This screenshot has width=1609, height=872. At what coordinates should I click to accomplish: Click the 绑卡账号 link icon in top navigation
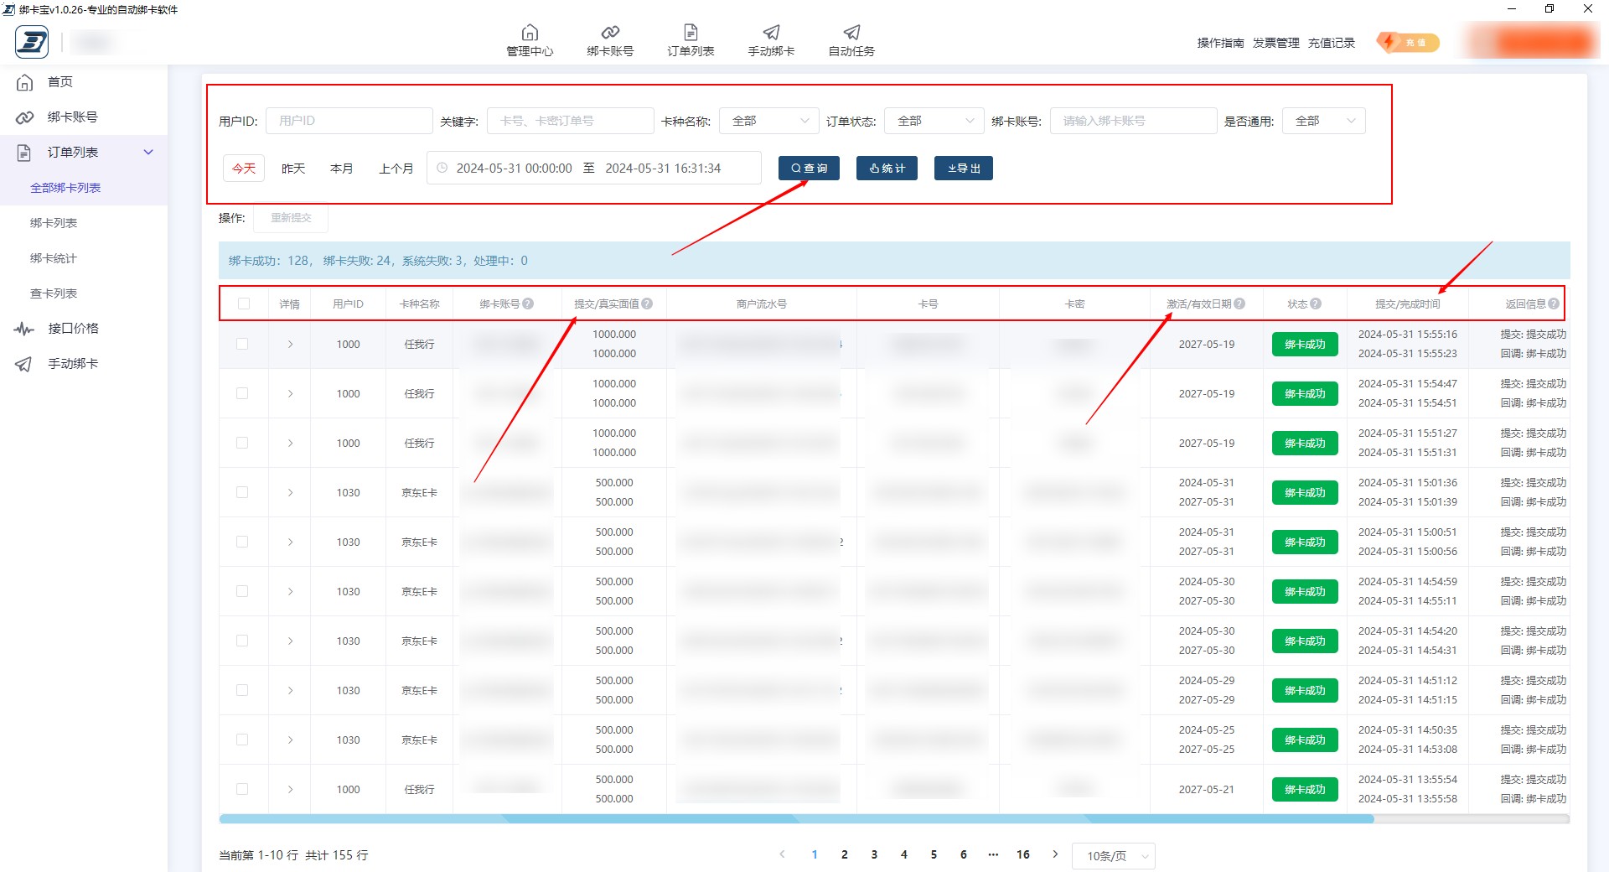click(610, 33)
